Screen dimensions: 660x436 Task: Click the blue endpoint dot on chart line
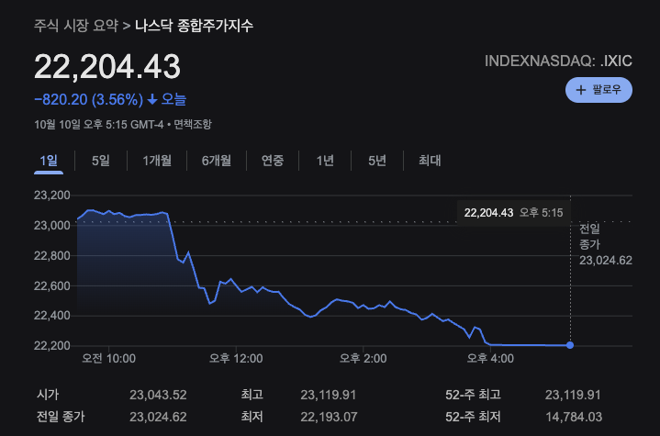(x=570, y=345)
